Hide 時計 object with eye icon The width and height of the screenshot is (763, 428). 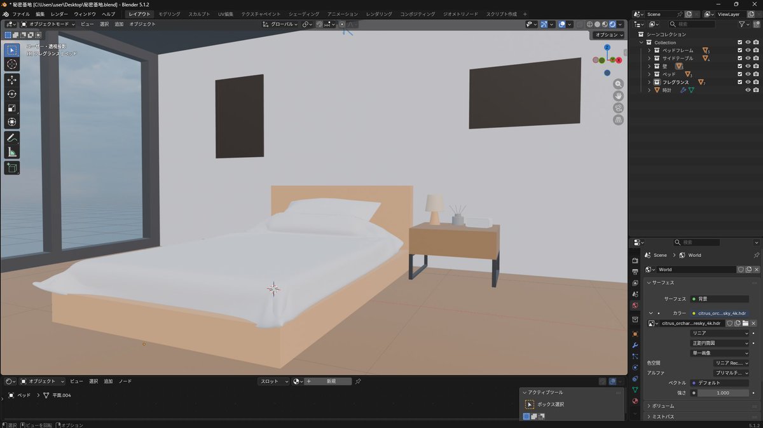click(748, 90)
